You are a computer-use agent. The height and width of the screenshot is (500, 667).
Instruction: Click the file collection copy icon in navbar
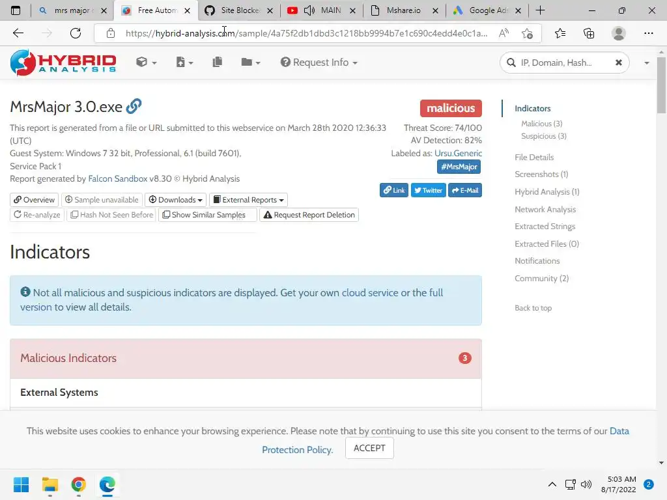click(218, 62)
